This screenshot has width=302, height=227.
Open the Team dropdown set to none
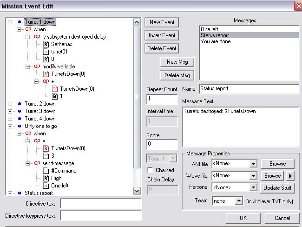click(x=239, y=201)
